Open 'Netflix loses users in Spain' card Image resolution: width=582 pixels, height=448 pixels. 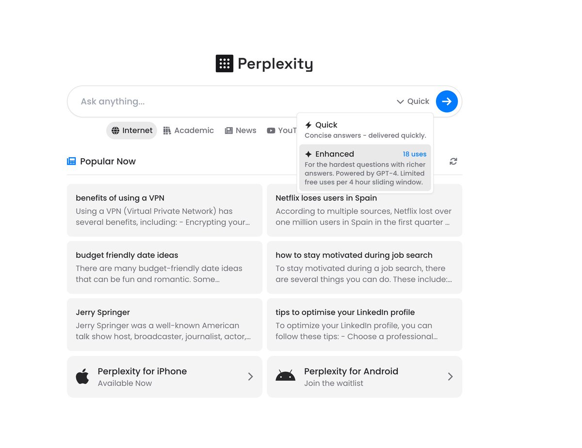365,210
